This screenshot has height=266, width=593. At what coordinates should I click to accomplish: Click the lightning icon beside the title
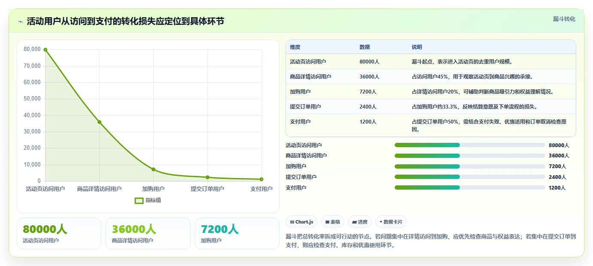pyautogui.click(x=20, y=21)
